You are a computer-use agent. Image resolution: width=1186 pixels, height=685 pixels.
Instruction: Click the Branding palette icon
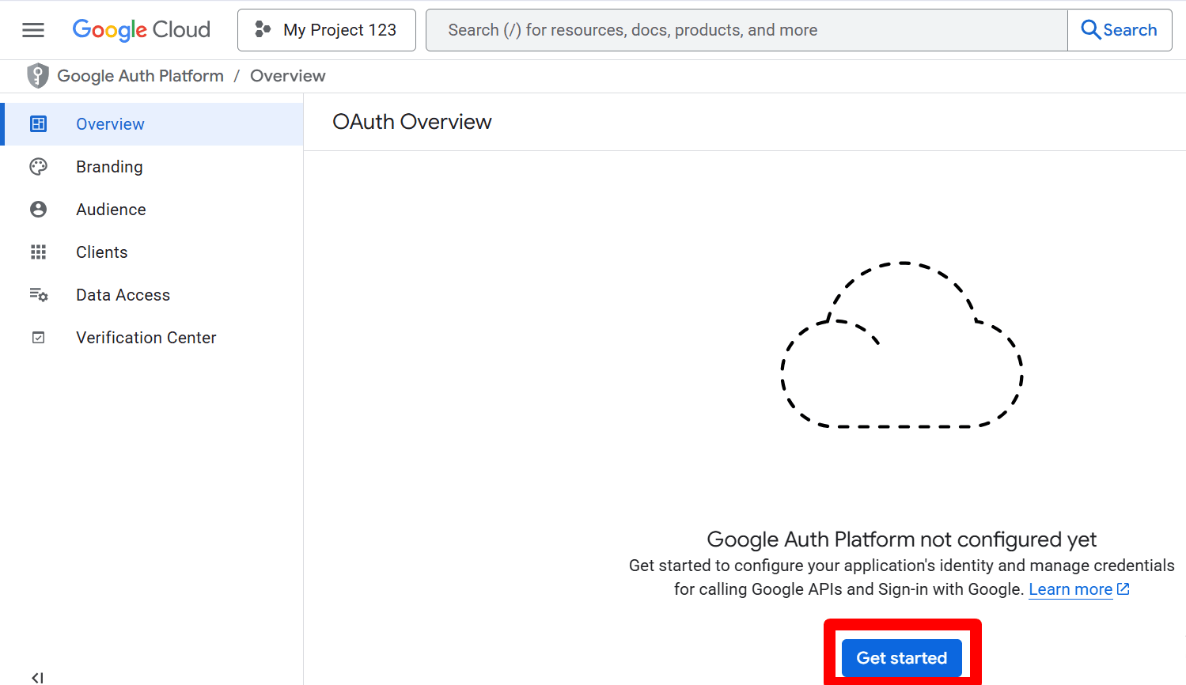tap(38, 167)
